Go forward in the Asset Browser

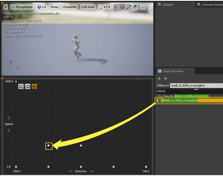click(165, 78)
